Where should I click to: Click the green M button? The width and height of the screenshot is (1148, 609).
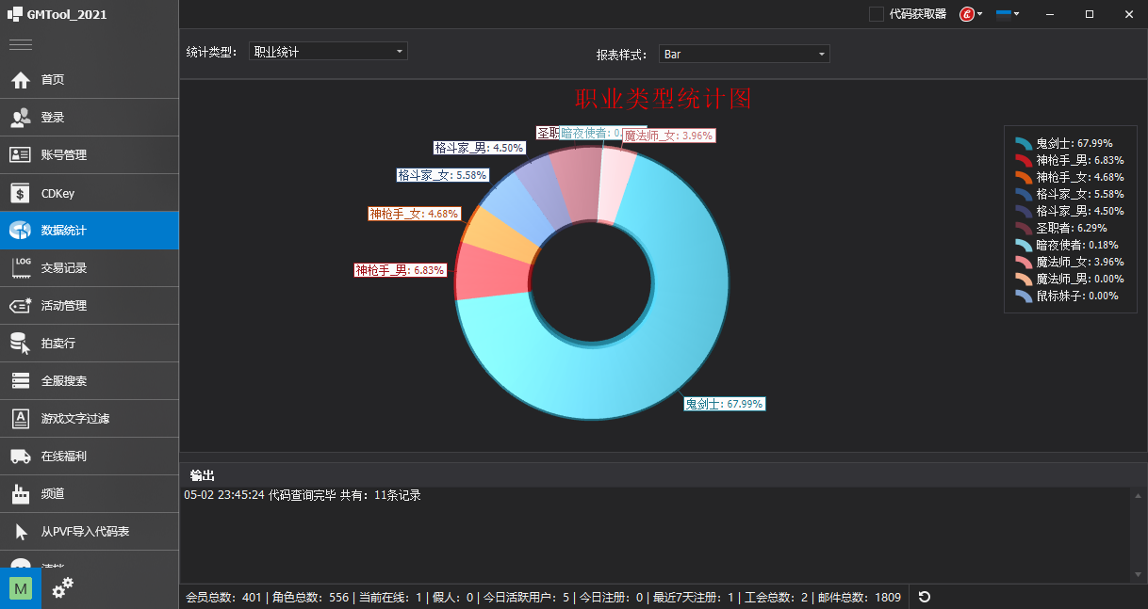click(21, 588)
